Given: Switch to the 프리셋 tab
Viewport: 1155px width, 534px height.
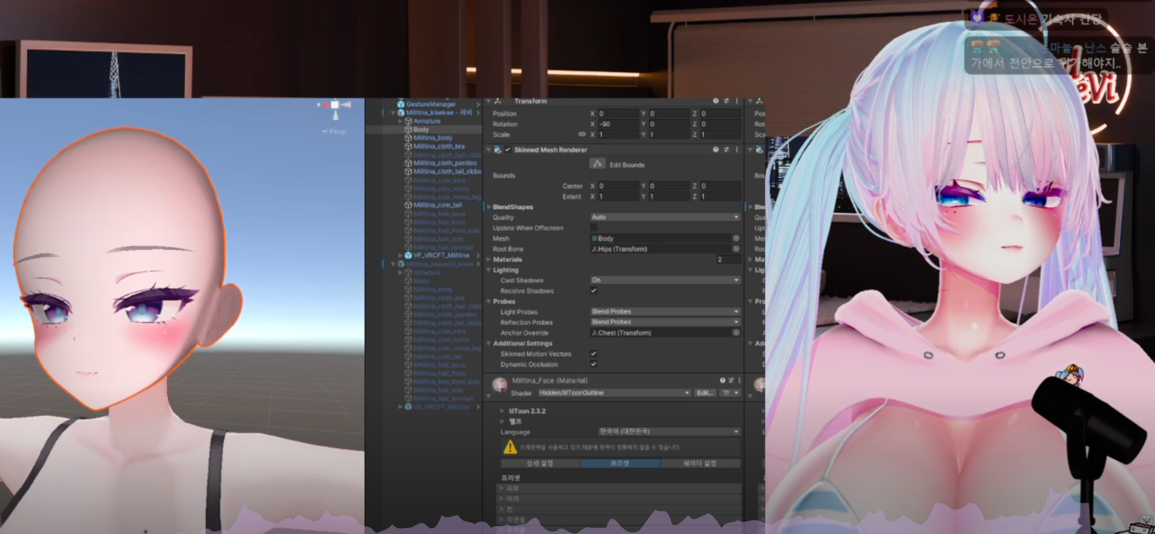Looking at the screenshot, I should pos(620,464).
